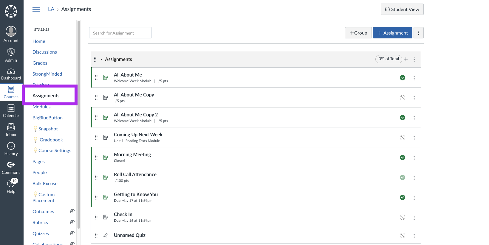Go to the Dashboard

pyautogui.click(x=11, y=74)
